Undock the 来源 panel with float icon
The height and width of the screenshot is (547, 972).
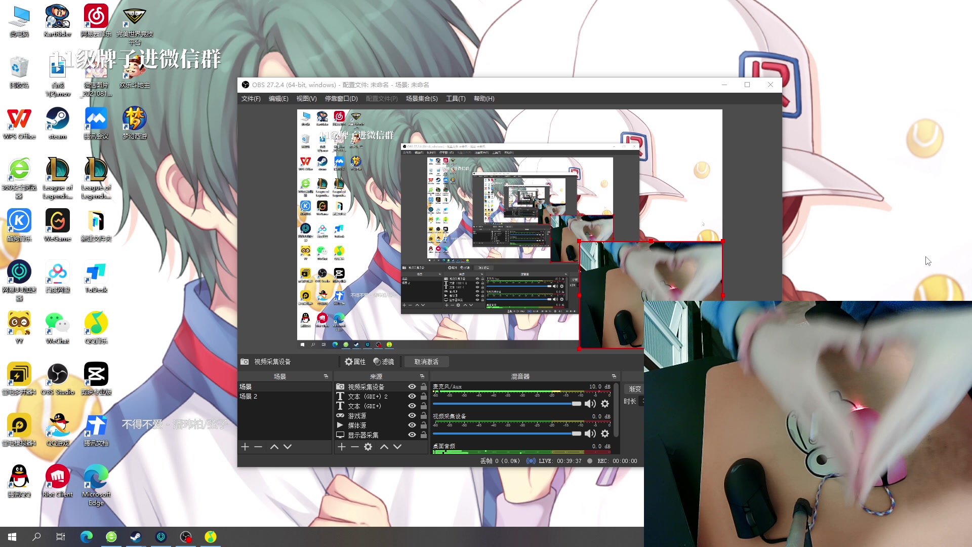click(x=422, y=376)
